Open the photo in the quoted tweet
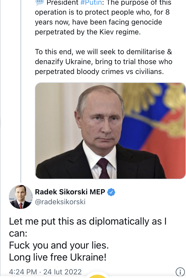Screen dimensions: 186x278 [x=110, y=130]
